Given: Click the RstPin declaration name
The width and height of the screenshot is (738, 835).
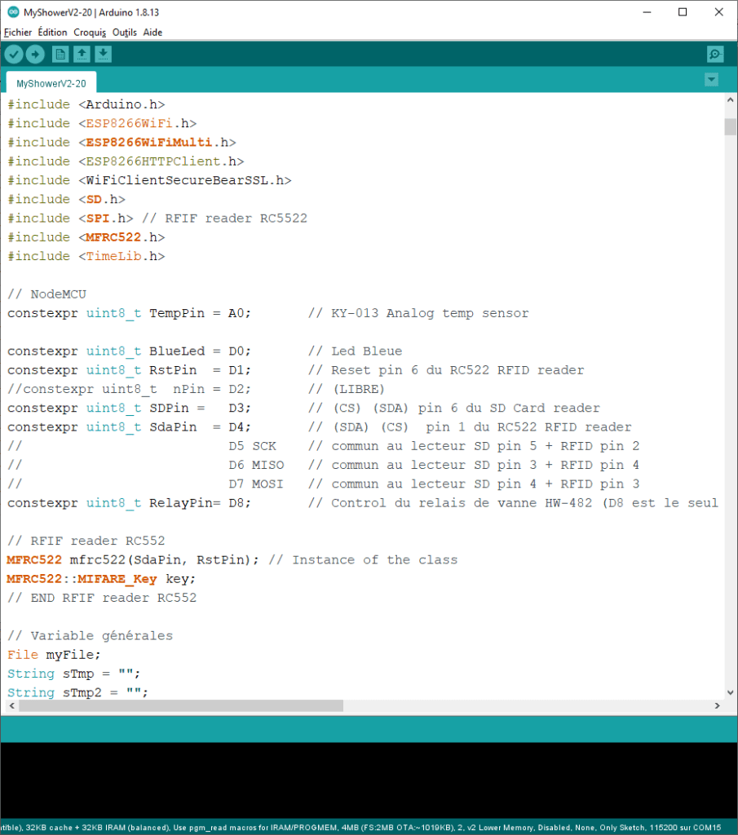Looking at the screenshot, I should [x=173, y=370].
